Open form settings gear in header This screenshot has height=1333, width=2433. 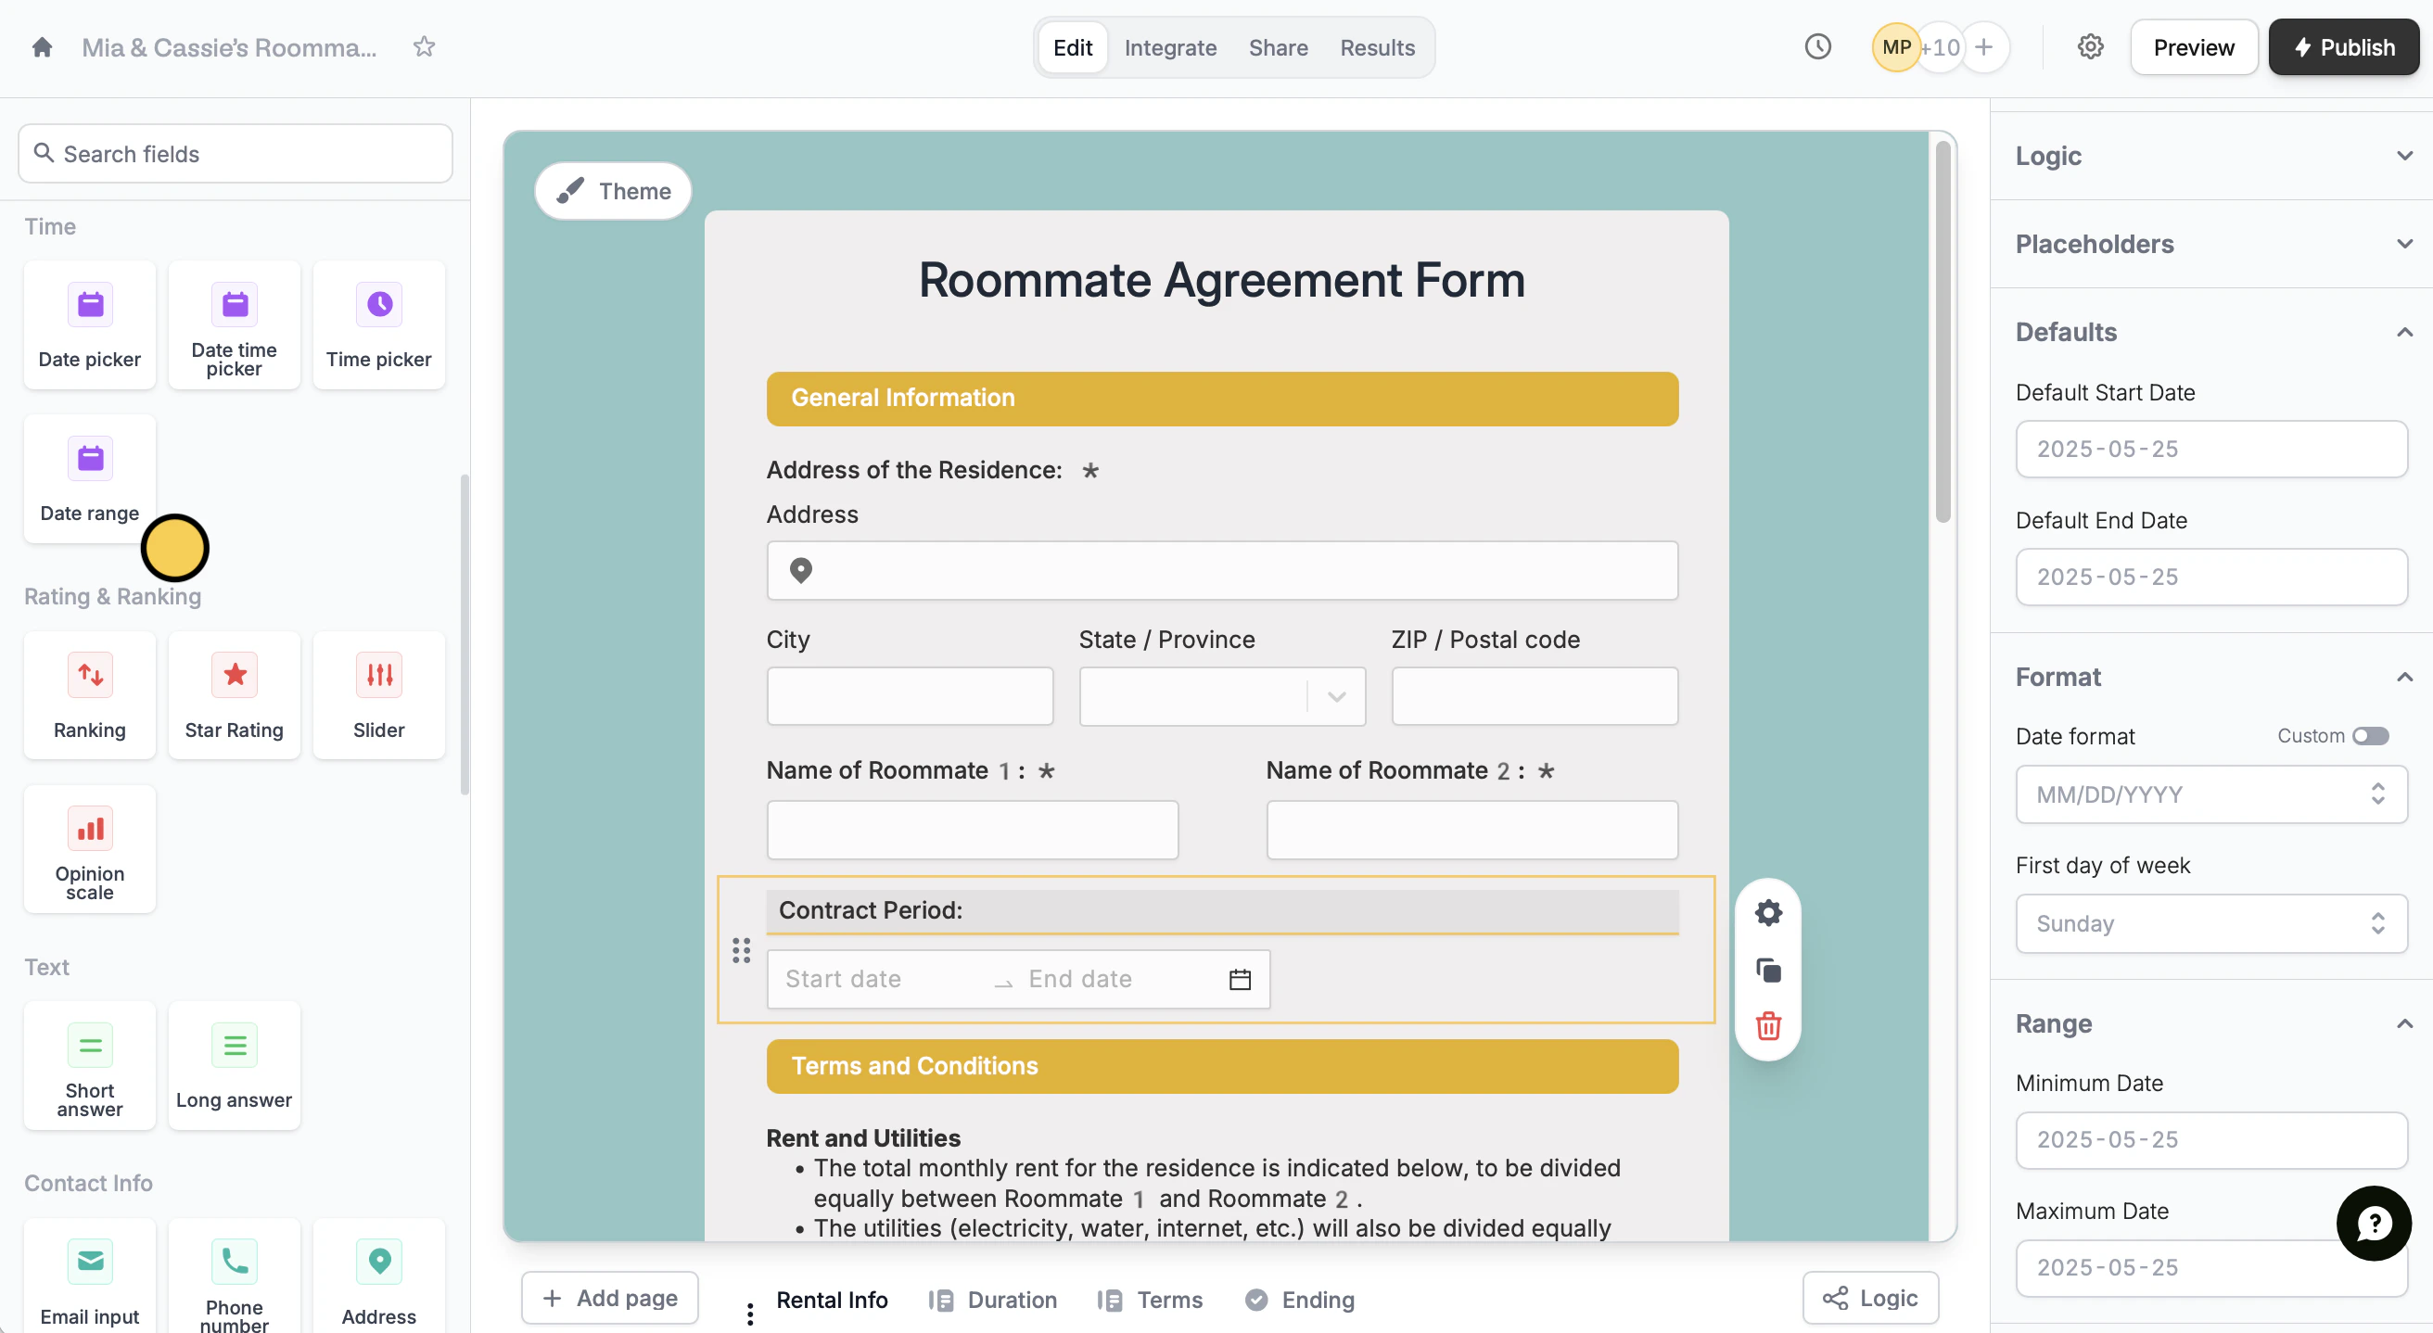tap(2090, 47)
